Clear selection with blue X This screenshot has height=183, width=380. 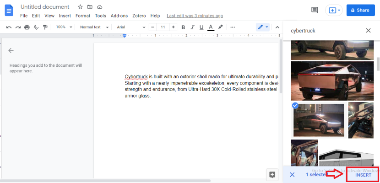click(292, 175)
